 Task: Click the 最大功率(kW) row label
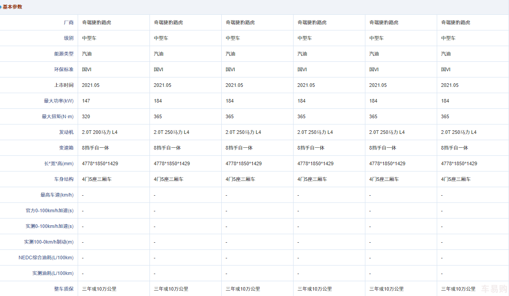coord(59,101)
